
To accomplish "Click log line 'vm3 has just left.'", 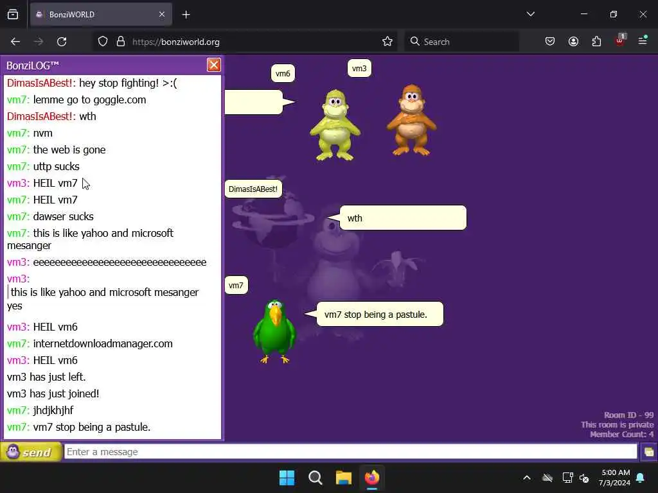I will pos(46,377).
